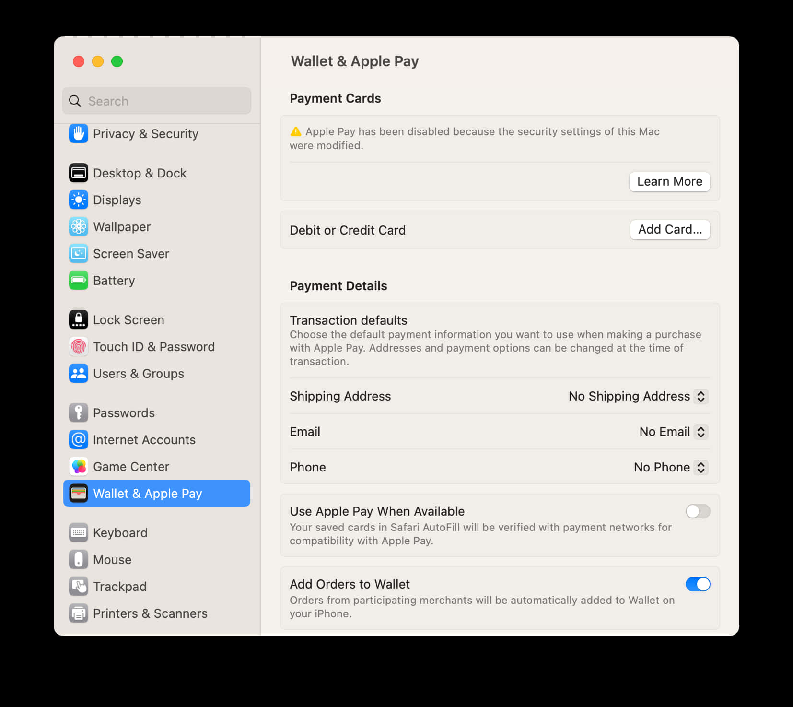Click the Printers & Scanners icon
This screenshot has height=707, width=793.
(79, 613)
